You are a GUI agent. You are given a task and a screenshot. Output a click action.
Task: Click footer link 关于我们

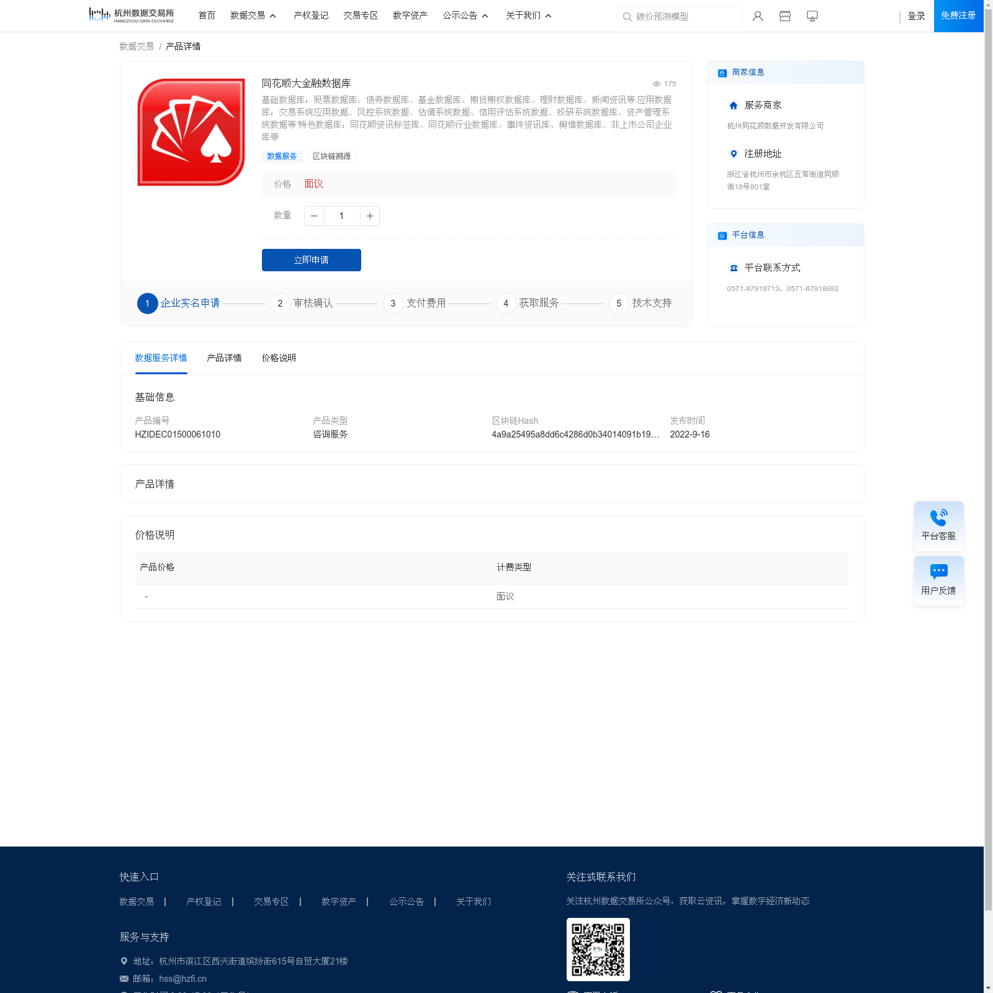coord(474,902)
